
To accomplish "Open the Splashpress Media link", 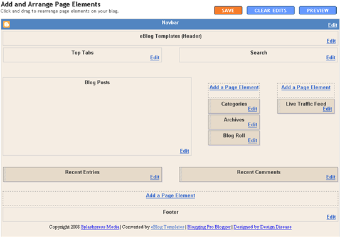I will click(x=100, y=227).
